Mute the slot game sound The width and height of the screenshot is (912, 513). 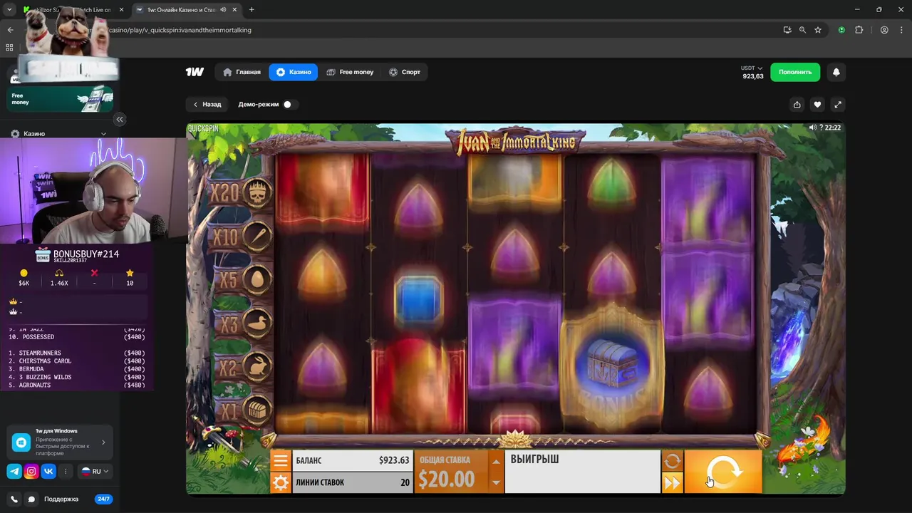coord(813,128)
